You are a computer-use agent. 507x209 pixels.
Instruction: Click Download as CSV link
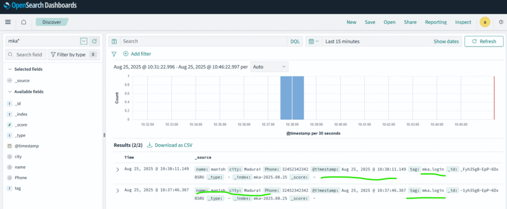170,145
